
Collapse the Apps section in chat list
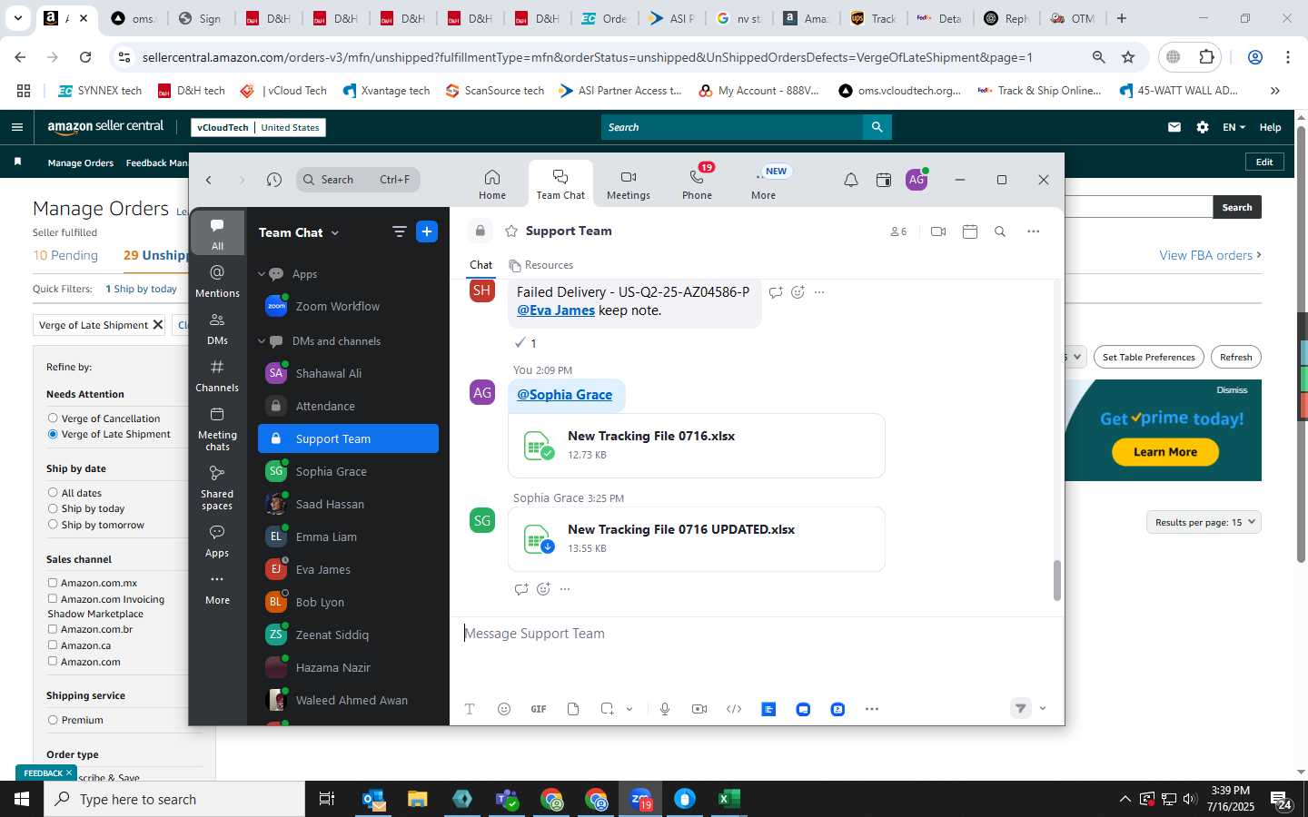pyautogui.click(x=262, y=274)
